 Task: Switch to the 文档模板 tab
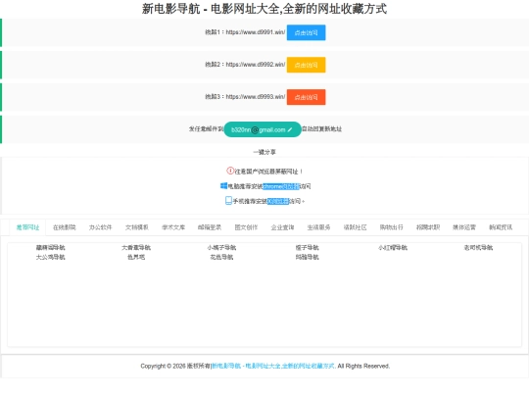[136, 227]
